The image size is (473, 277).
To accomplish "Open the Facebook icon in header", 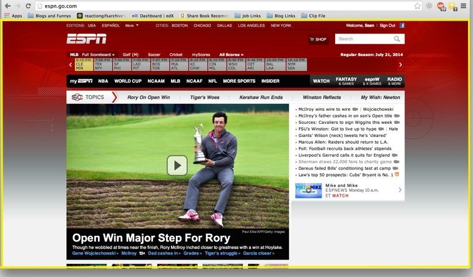I will pyautogui.click(x=402, y=26).
